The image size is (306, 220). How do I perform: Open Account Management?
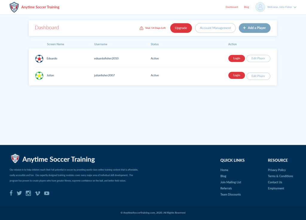(x=215, y=28)
